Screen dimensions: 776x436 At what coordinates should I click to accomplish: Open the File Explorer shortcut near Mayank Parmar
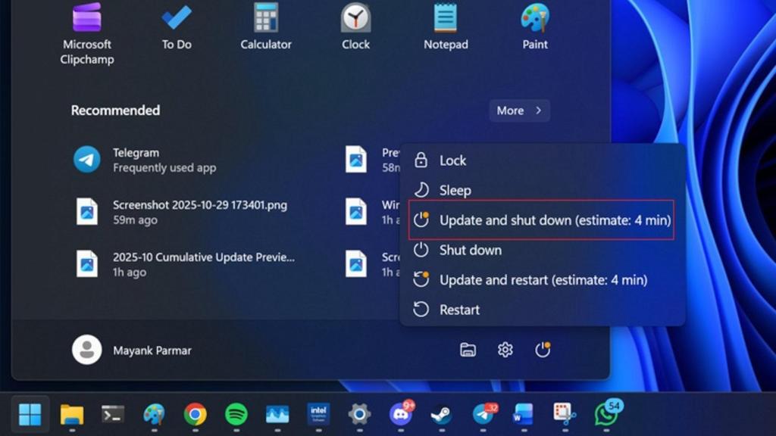469,350
